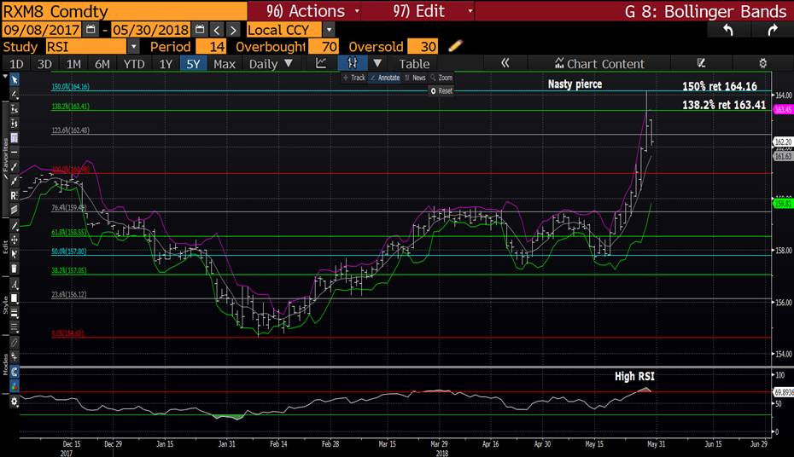Choose the Regression 'R' tool in sidebar
Viewport: 794px width, 457px height.
pos(15,195)
